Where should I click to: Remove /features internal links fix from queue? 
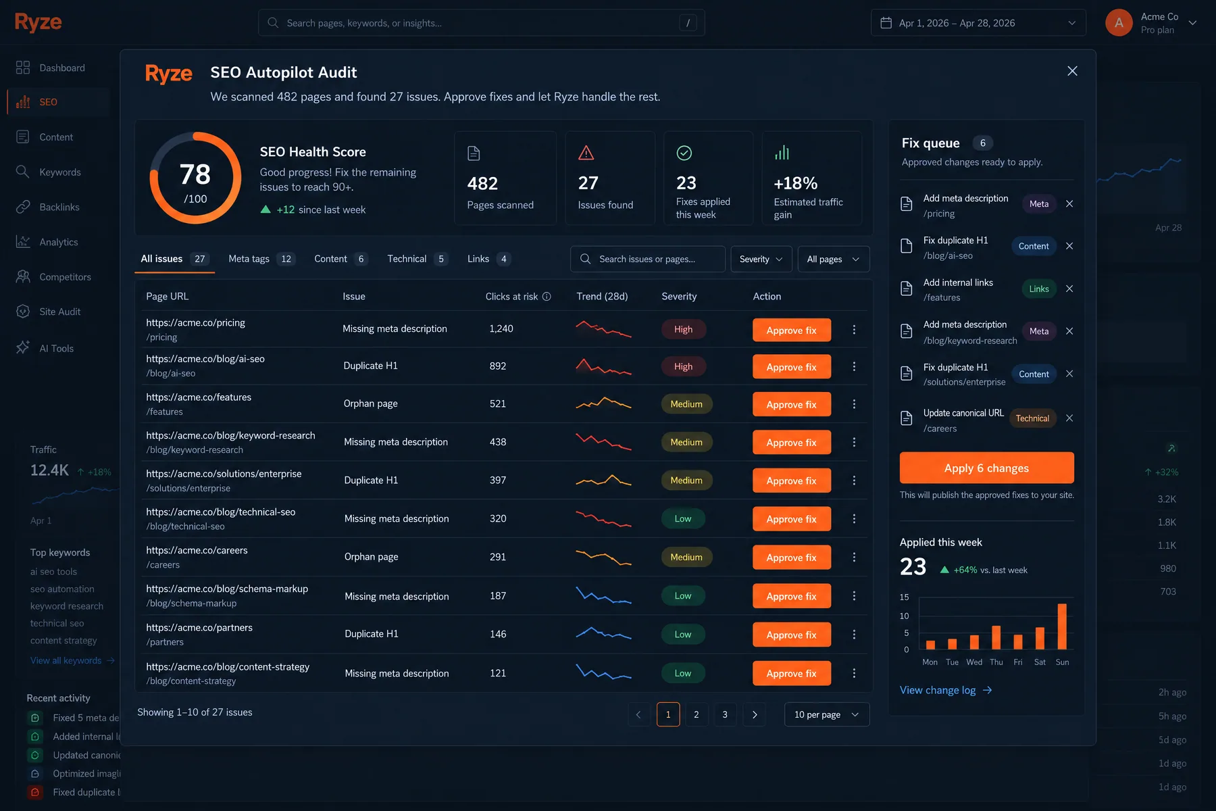click(1069, 289)
